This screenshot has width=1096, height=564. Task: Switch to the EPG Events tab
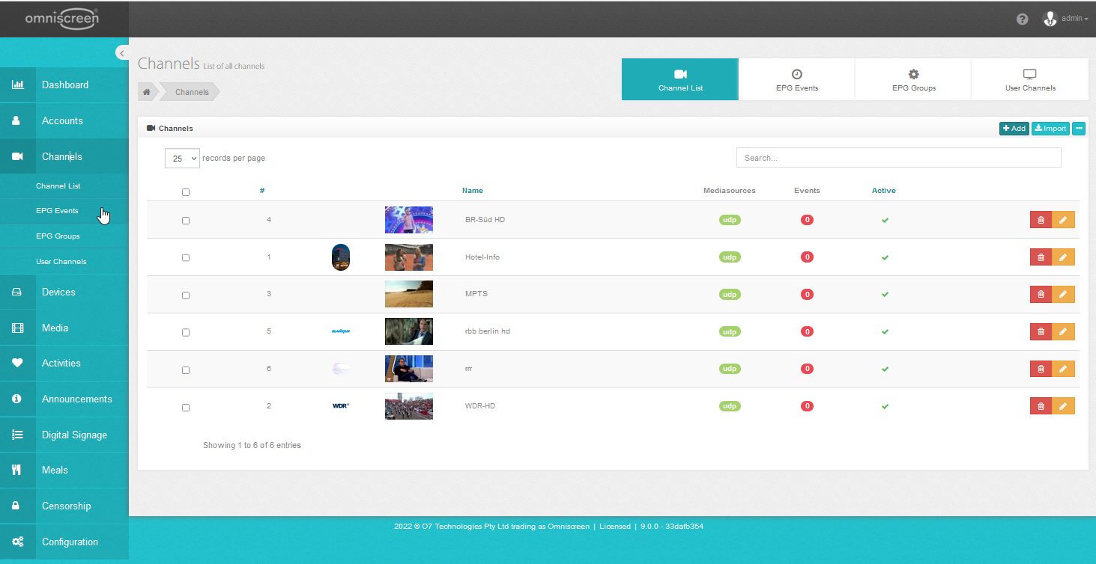click(796, 79)
